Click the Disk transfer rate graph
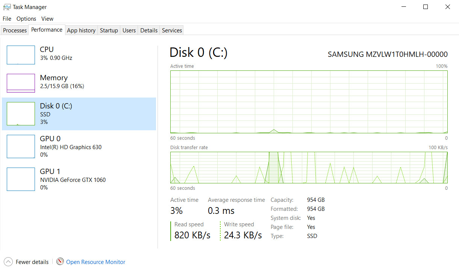Screen dimensions: 459x273 309,168
